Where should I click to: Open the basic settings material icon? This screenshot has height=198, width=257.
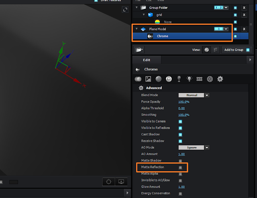click(x=138, y=79)
